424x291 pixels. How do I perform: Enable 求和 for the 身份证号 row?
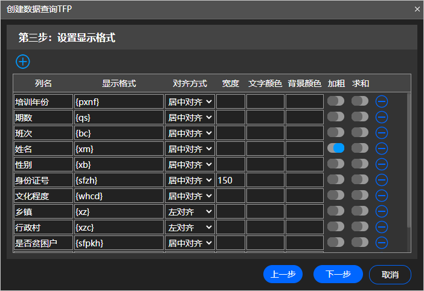click(x=360, y=180)
